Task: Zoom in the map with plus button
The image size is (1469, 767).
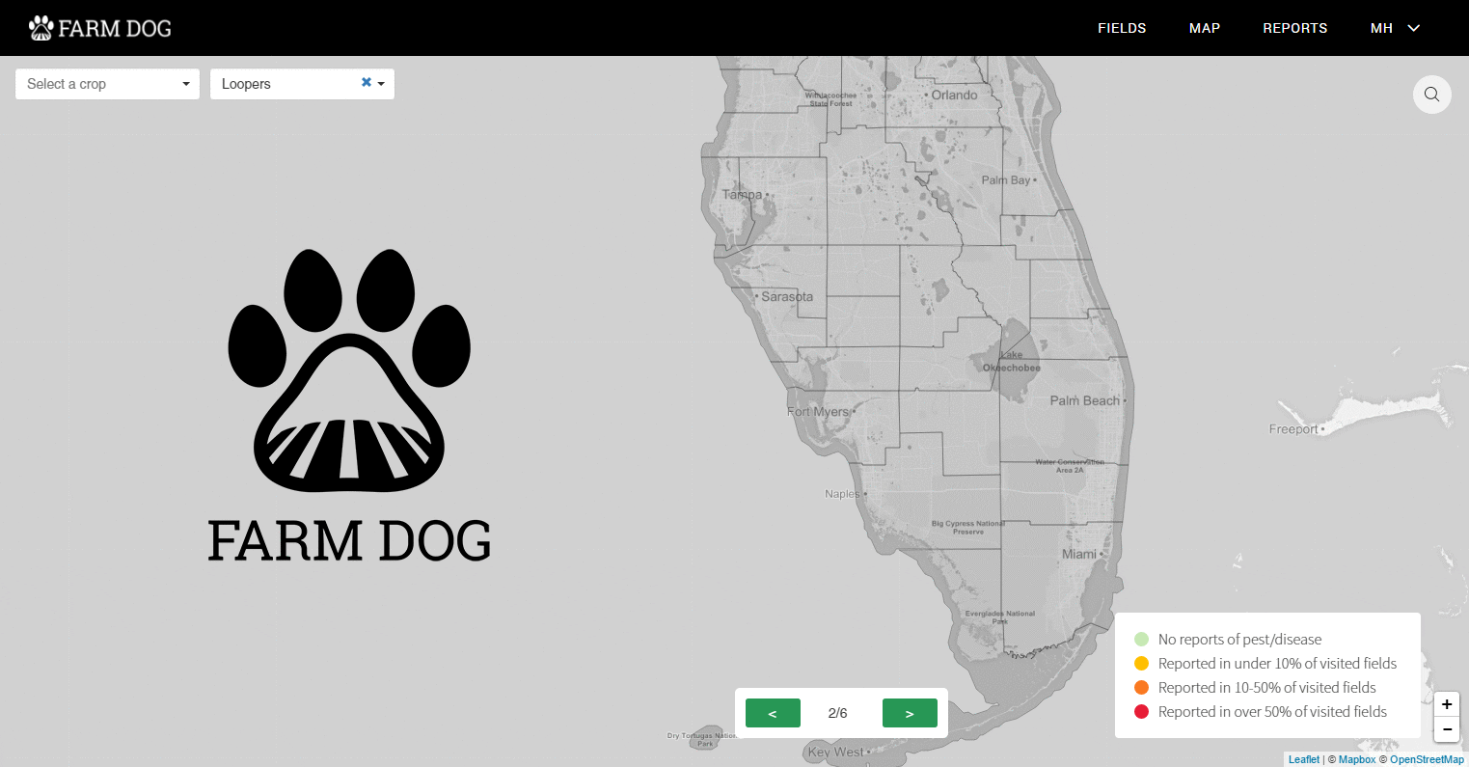Action: (1447, 704)
